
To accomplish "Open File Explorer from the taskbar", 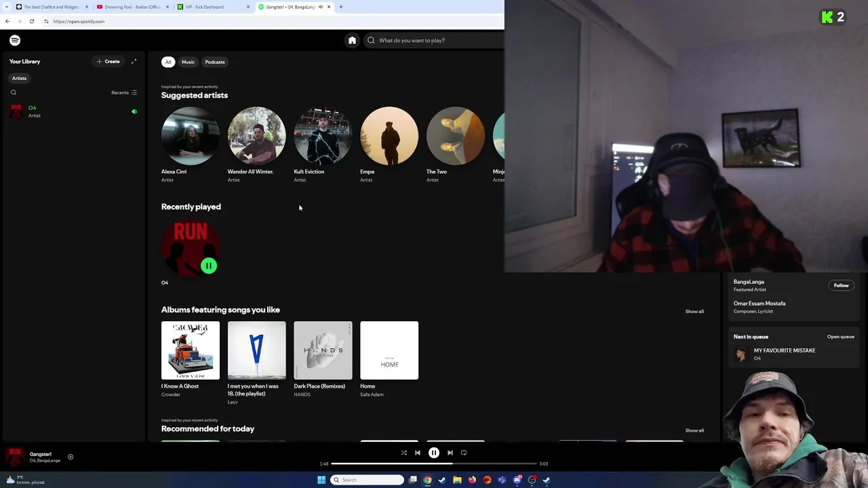I will click(457, 480).
